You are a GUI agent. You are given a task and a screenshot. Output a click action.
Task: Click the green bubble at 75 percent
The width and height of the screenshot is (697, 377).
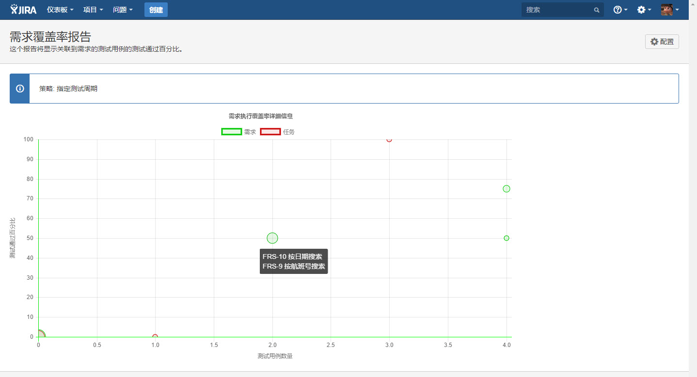[507, 189]
